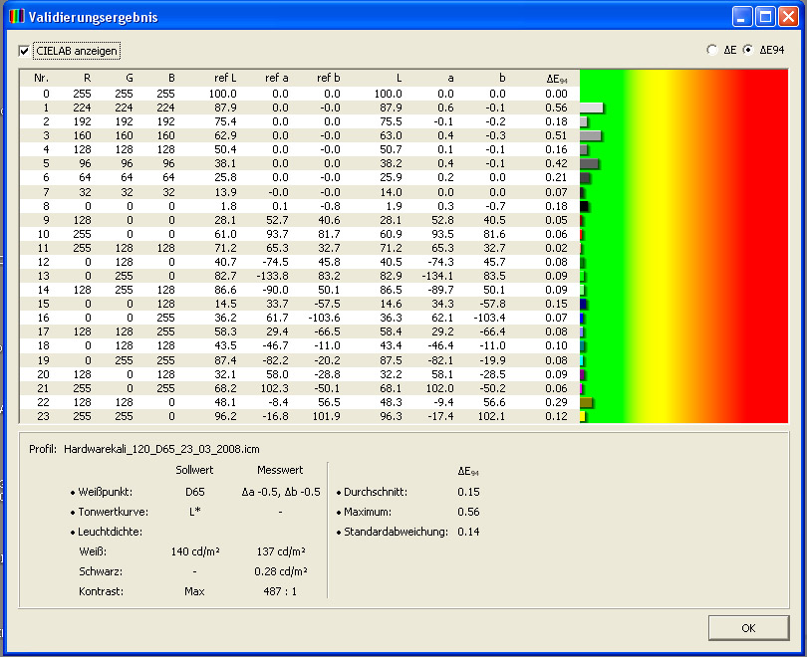The width and height of the screenshot is (807, 657).
Task: Select row 0 with RGB 255 values
Action: coord(299,94)
